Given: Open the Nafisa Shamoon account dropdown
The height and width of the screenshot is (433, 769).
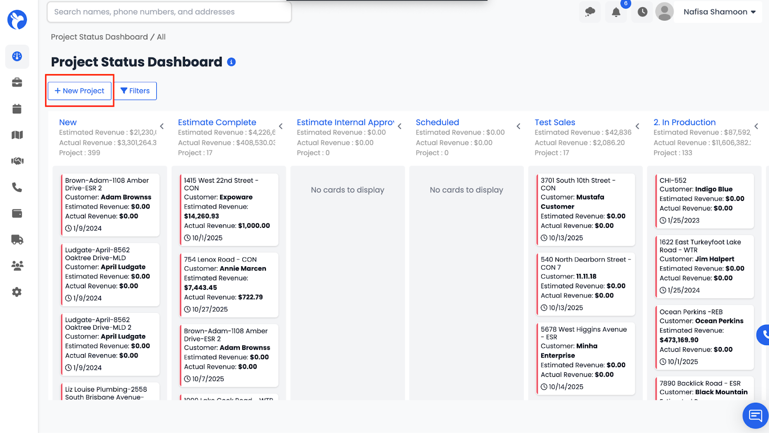Looking at the screenshot, I should click(718, 12).
